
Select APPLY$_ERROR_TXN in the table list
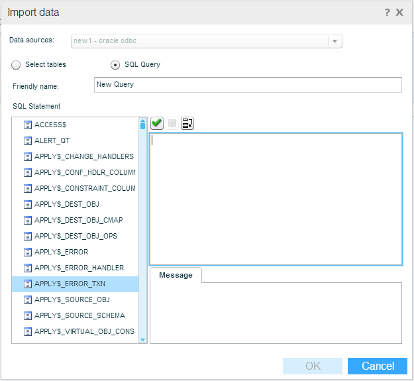(x=70, y=284)
